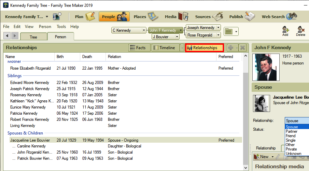Open the Edit menu

[17, 26]
